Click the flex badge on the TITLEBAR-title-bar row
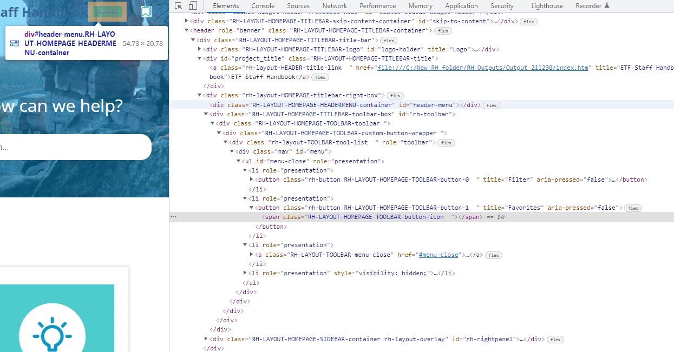 coord(388,41)
